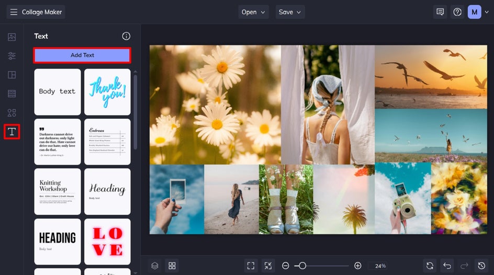This screenshot has width=494, height=275.
Task: Select the legs with flowers photo cell
Action: [286, 200]
